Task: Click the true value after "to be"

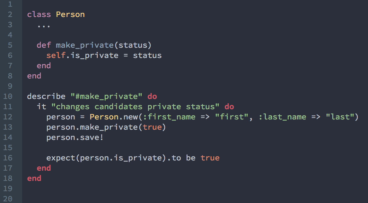Action: click(210, 158)
